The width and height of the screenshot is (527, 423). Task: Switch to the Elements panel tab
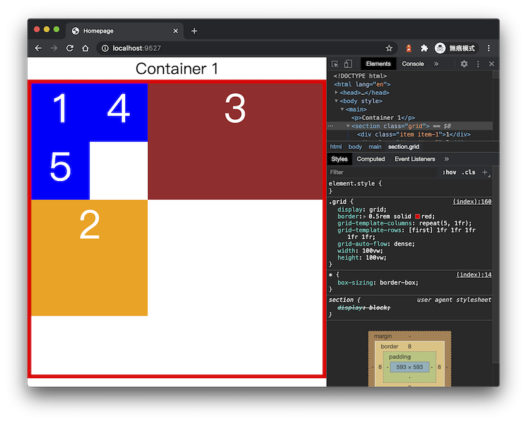pyautogui.click(x=378, y=64)
